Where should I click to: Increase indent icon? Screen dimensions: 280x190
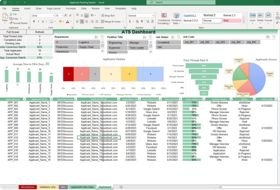(x=97, y=21)
